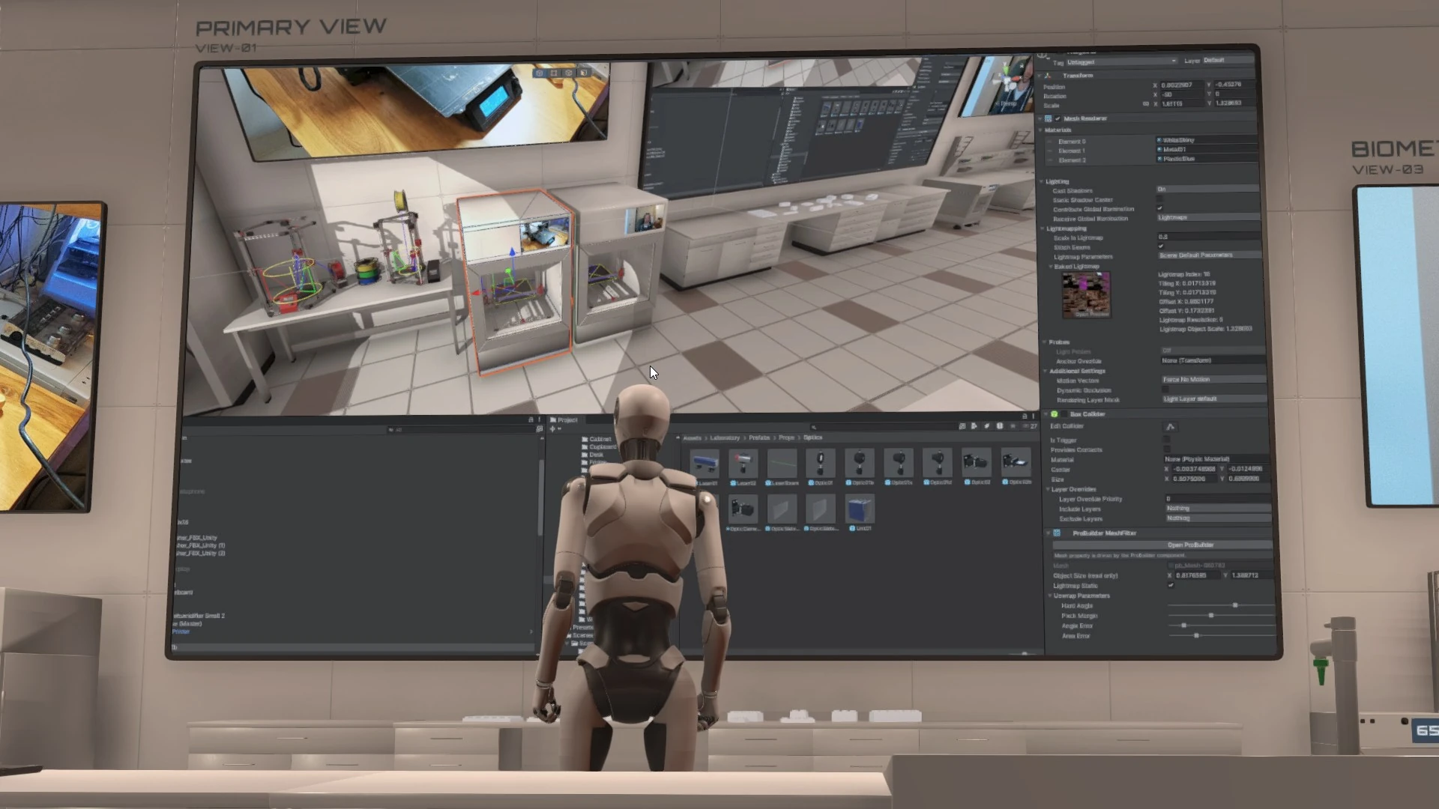The width and height of the screenshot is (1439, 809).
Task: Collapse the Layer Overrides section
Action: pyautogui.click(x=1048, y=489)
